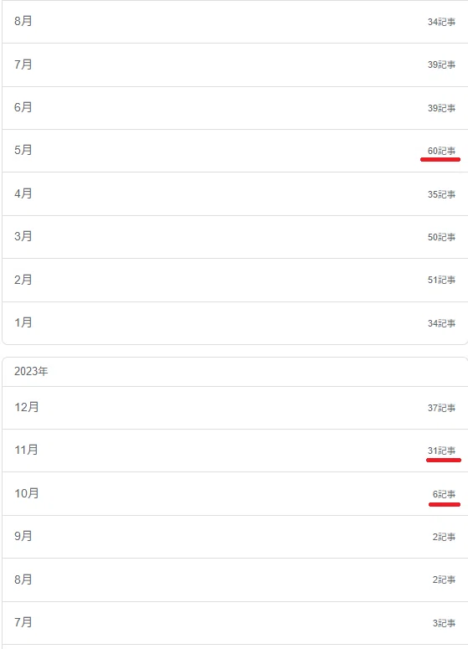Select the 4月 archive row
468x649 pixels.
pyautogui.click(x=235, y=194)
